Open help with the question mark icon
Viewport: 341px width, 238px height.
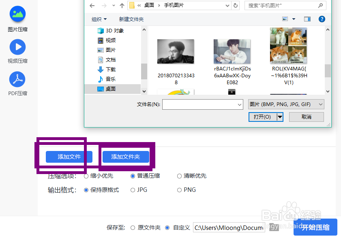click(x=322, y=19)
